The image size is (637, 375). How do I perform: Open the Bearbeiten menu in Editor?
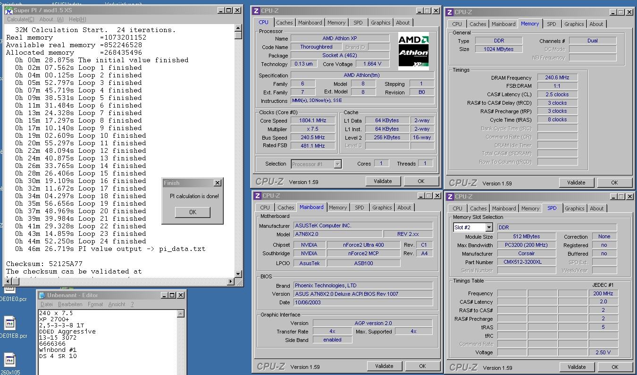(x=70, y=304)
